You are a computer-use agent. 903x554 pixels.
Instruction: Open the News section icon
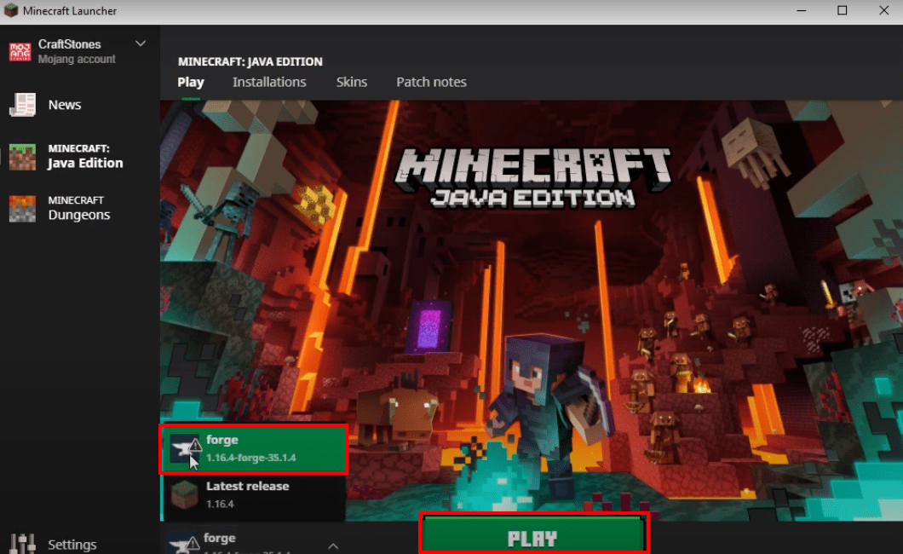[x=22, y=105]
